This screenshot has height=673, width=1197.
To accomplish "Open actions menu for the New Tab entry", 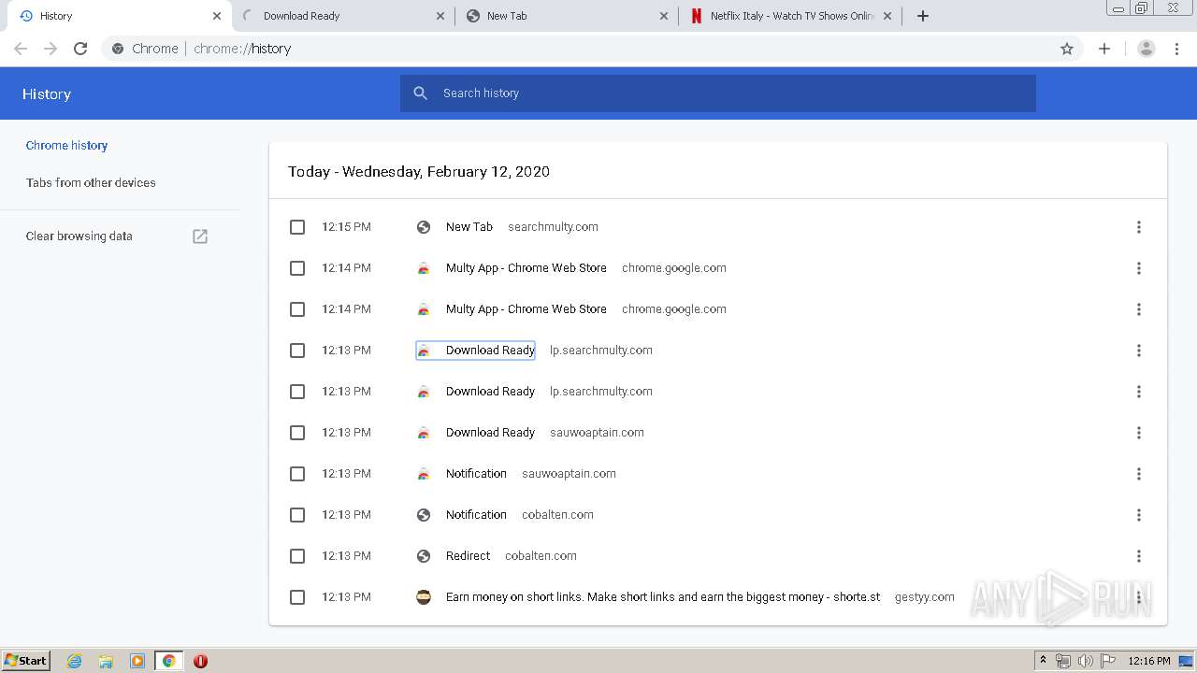I will [x=1139, y=227].
